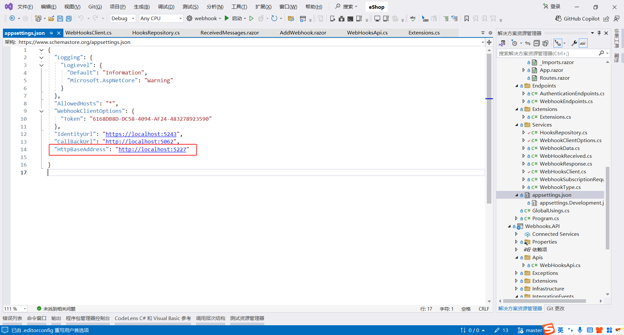The width and height of the screenshot is (624, 335).
Task: Click the master branch in status bar
Action: tap(530, 330)
